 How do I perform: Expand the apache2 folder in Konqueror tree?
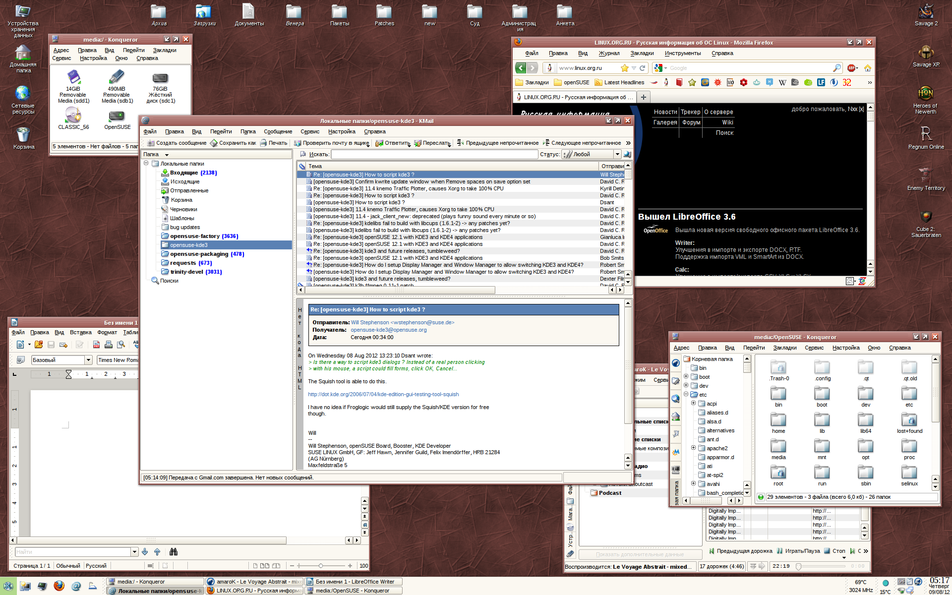point(693,448)
